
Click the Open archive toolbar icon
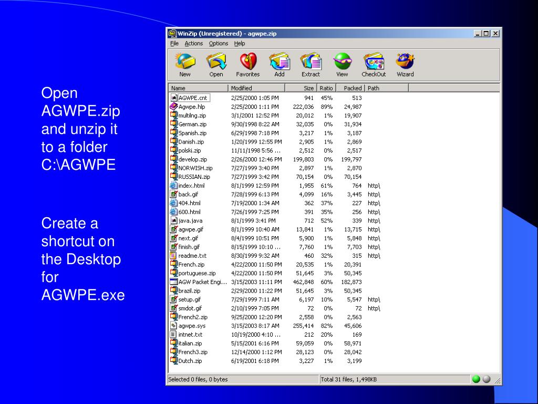[x=216, y=62]
